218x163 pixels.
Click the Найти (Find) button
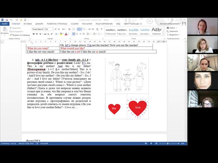click(172, 28)
